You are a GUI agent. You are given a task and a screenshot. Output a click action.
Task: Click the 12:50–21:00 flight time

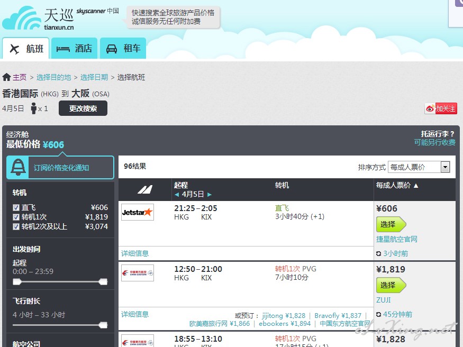(x=198, y=269)
